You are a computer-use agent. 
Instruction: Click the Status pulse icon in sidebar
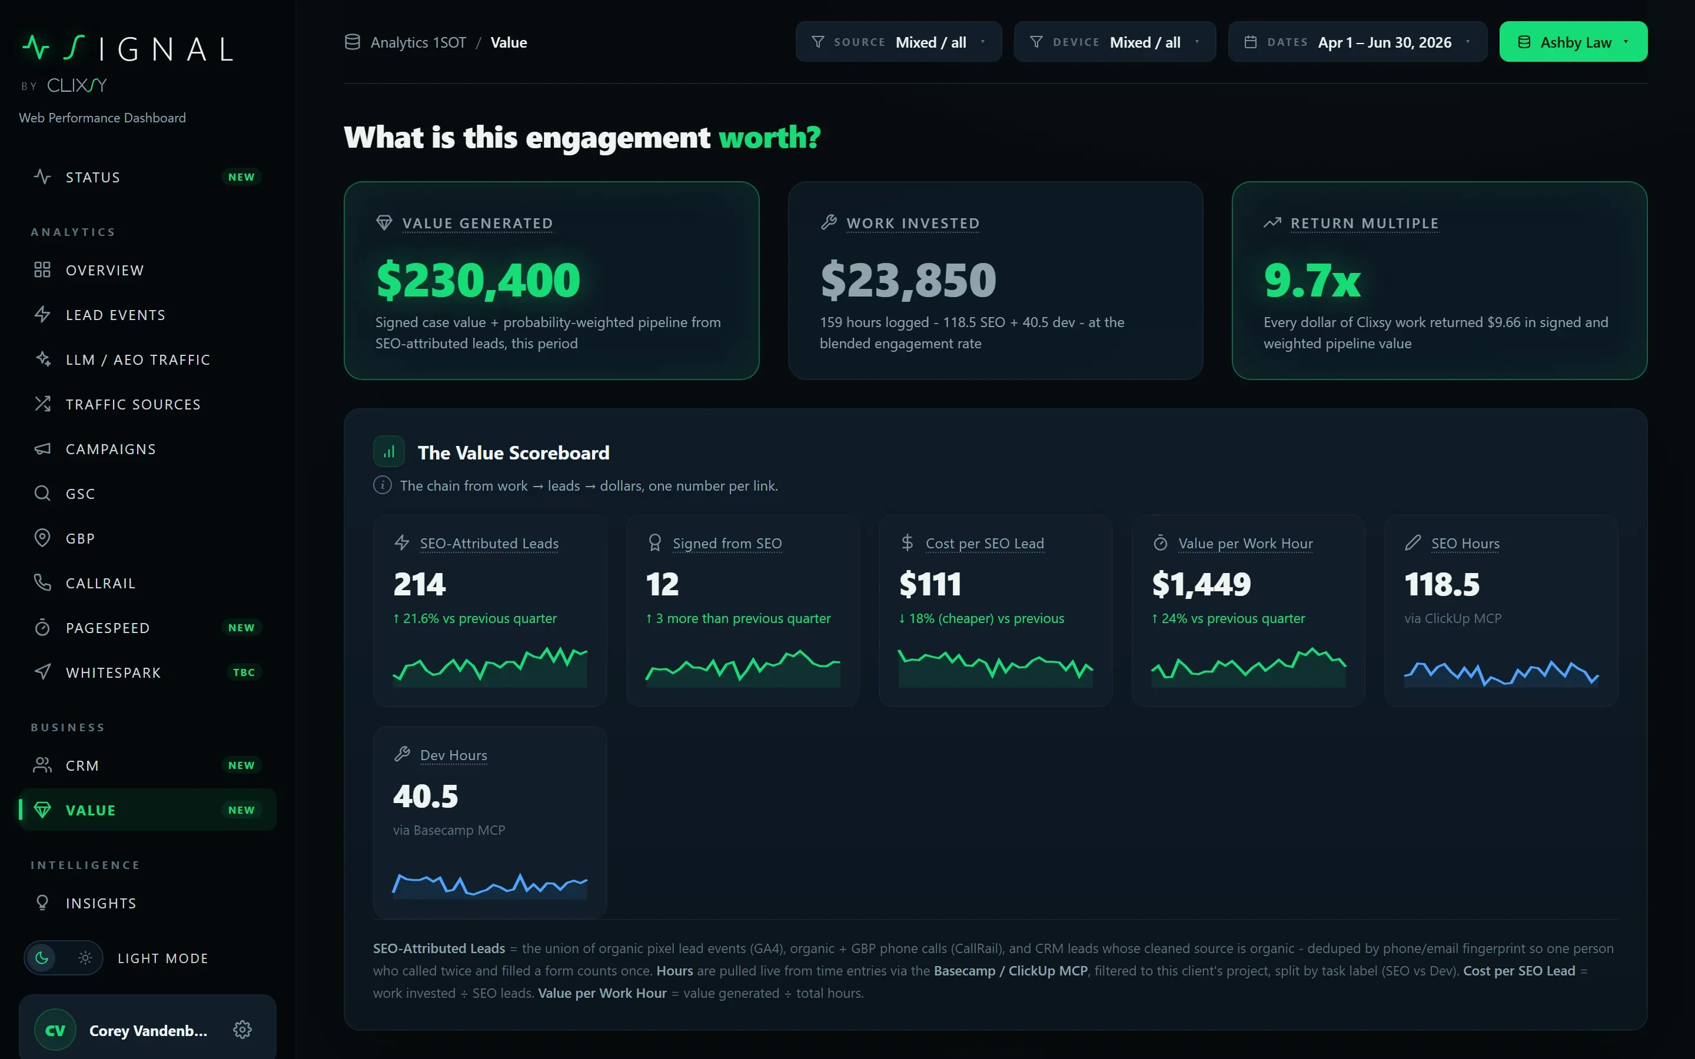42,176
